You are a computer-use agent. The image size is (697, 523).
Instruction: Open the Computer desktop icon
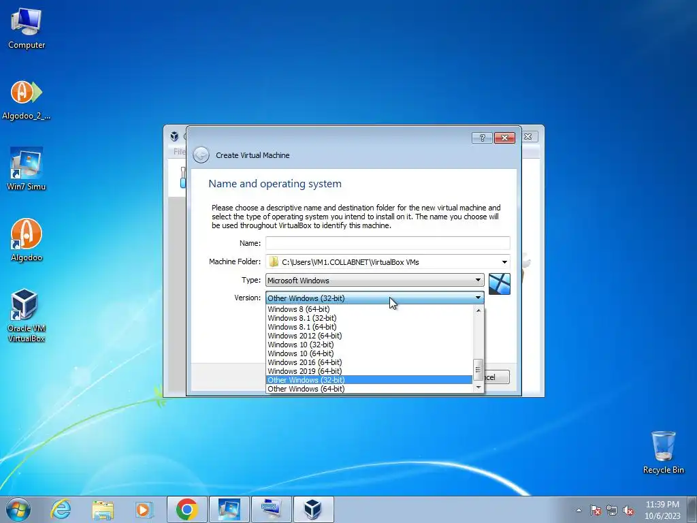tap(27, 28)
